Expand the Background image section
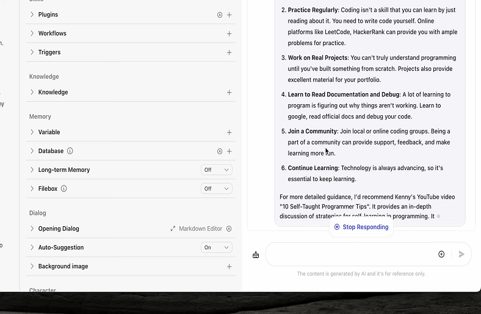 (x=32, y=266)
